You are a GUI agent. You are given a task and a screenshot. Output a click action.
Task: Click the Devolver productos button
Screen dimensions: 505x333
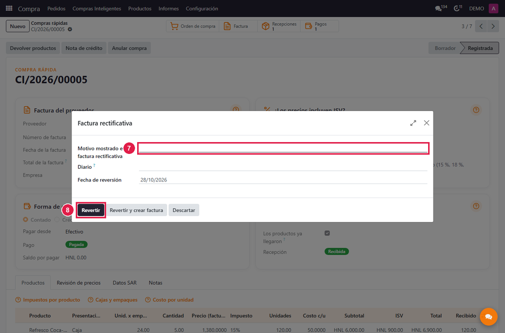point(33,48)
